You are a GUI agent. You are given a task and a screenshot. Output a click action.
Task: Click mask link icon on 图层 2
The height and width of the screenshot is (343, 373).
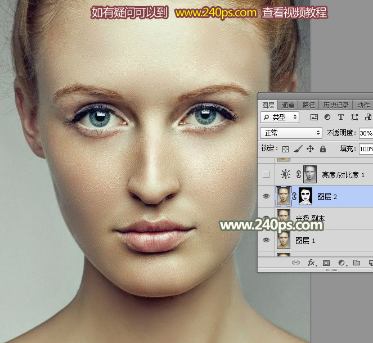(x=294, y=196)
